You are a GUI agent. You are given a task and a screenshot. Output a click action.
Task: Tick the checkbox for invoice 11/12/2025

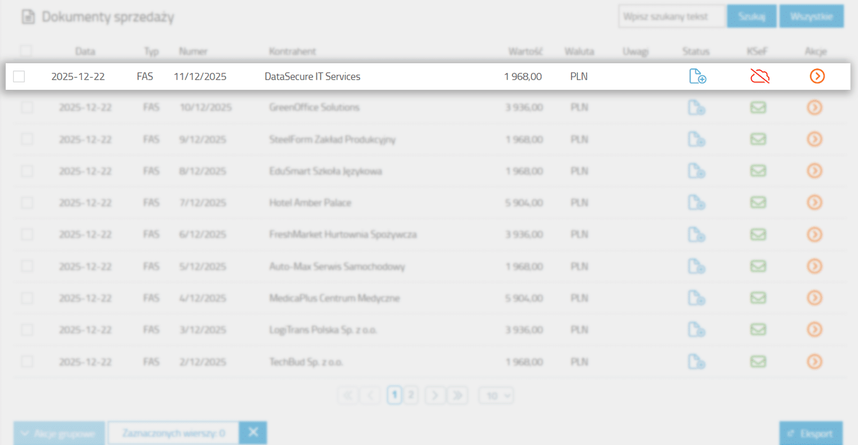[19, 76]
